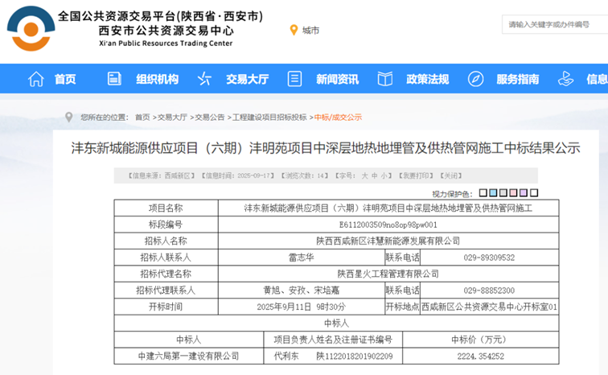Select the white eye-protection color swatch
Screen dimensions: 608x375
(534, 193)
